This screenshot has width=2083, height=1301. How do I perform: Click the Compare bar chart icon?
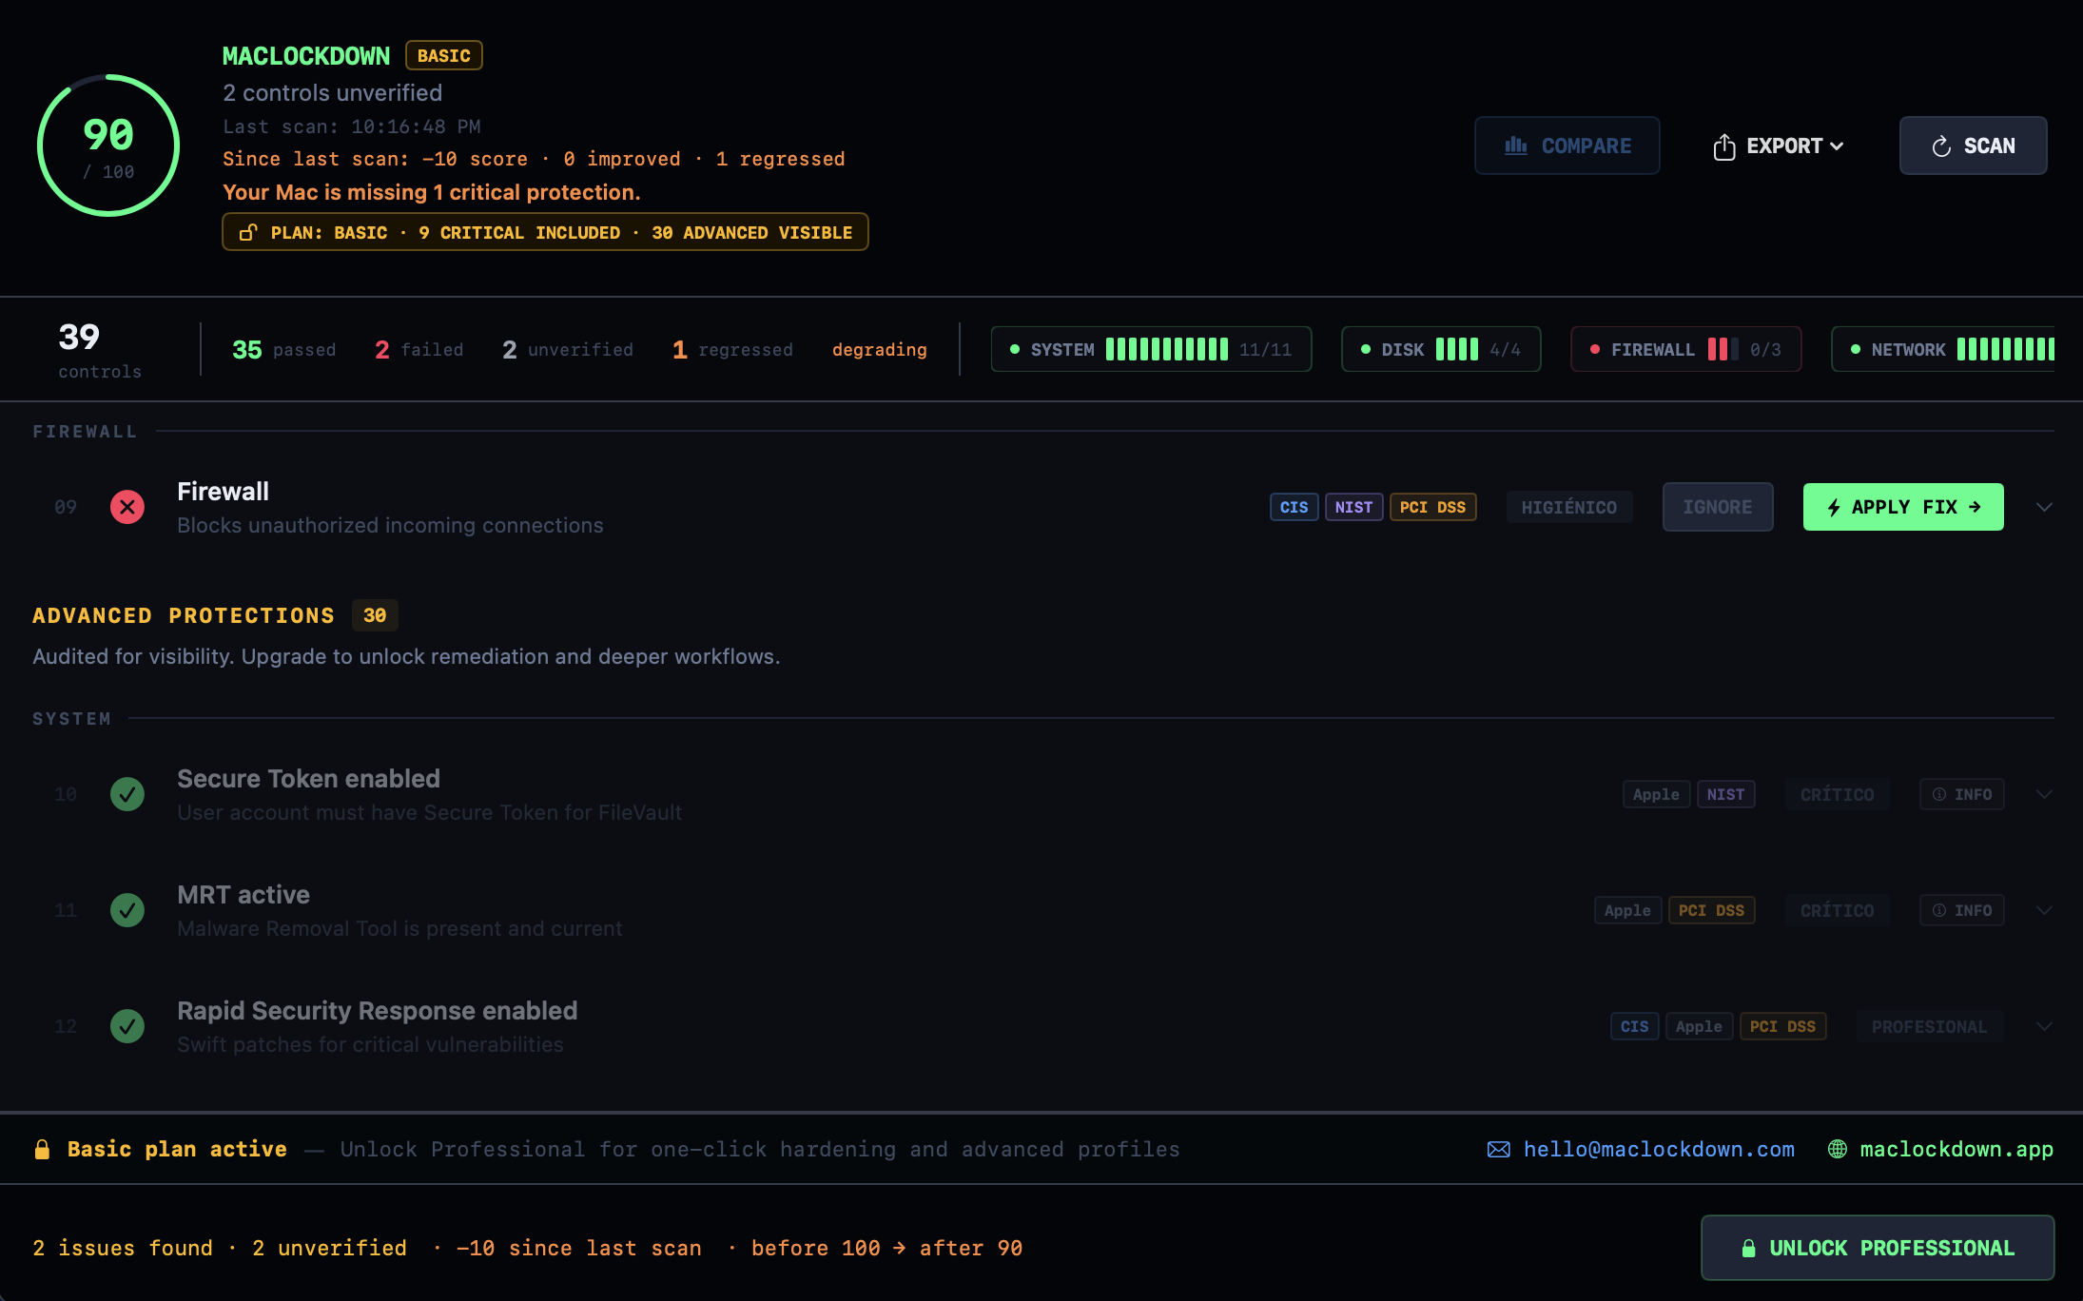tap(1516, 146)
